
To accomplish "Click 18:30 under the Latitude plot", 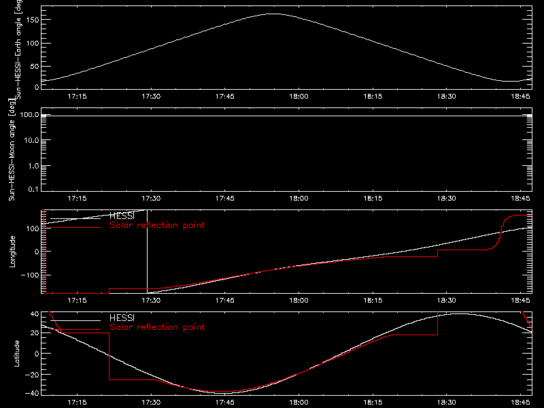I will [x=447, y=402].
